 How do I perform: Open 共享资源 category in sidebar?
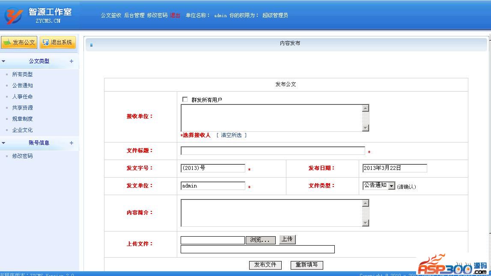pyautogui.click(x=22, y=108)
